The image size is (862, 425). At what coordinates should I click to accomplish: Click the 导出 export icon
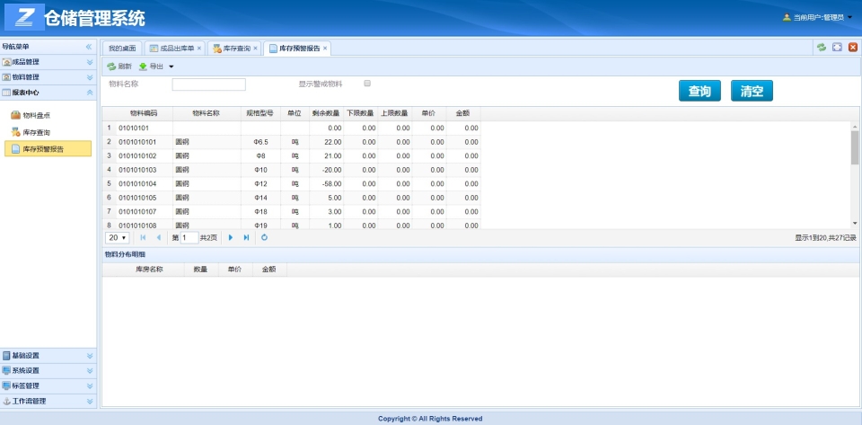(143, 66)
